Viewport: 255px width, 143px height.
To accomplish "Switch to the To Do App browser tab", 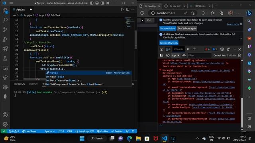I will (150, 6).
